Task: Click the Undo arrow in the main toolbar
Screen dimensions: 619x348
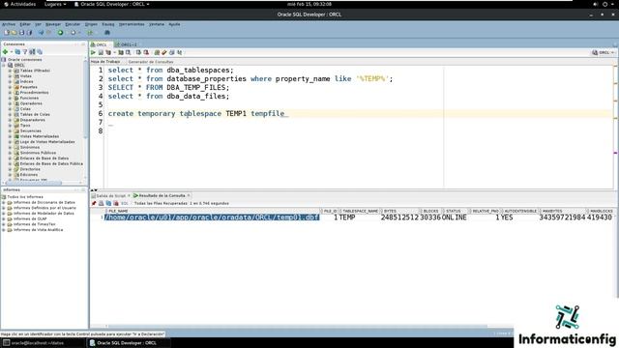Action: (41, 33)
